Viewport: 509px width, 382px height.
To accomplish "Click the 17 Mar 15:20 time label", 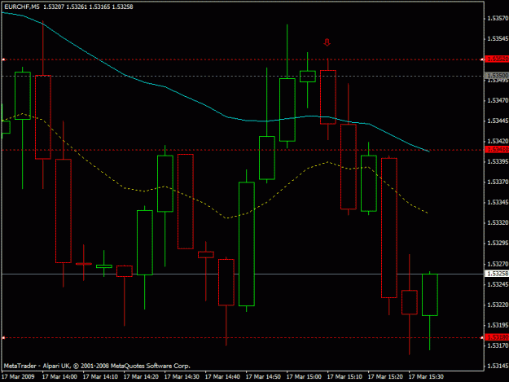I will point(385,376).
